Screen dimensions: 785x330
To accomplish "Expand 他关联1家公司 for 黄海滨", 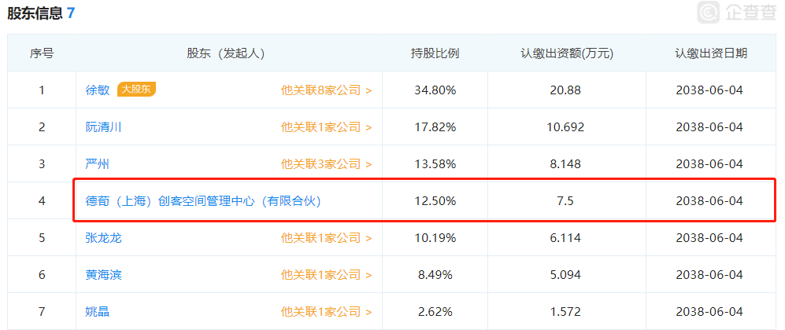I will [x=327, y=275].
